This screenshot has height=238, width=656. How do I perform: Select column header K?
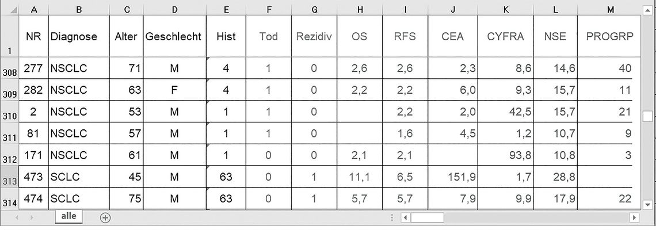point(506,10)
